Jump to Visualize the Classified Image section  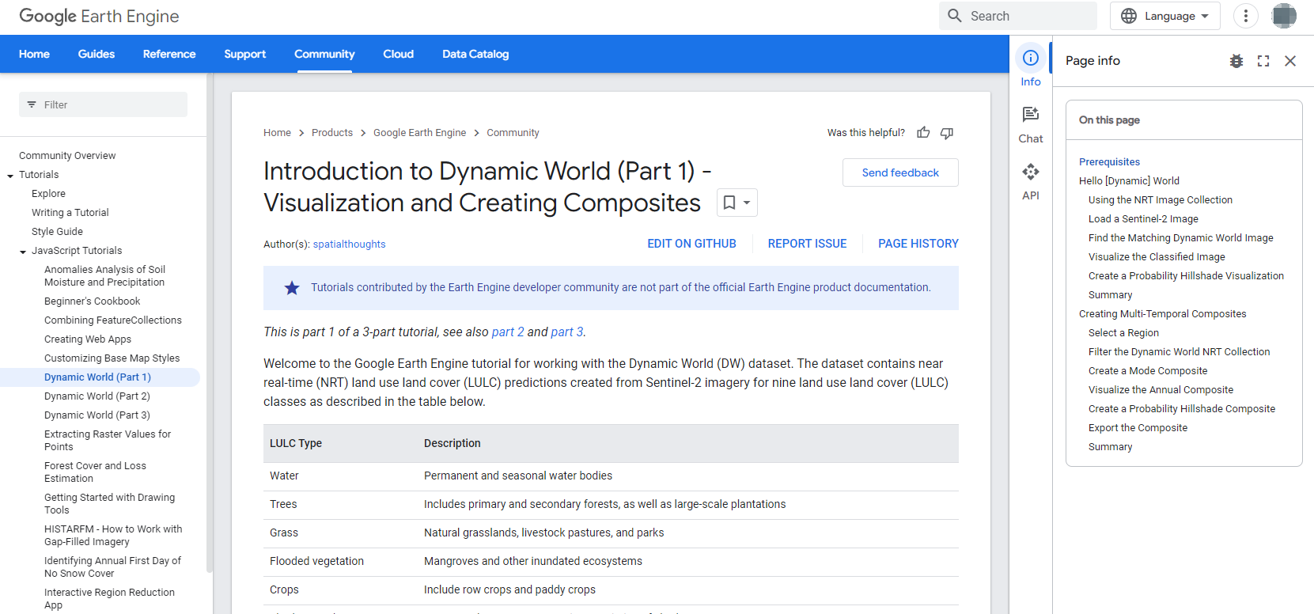pos(1157,257)
